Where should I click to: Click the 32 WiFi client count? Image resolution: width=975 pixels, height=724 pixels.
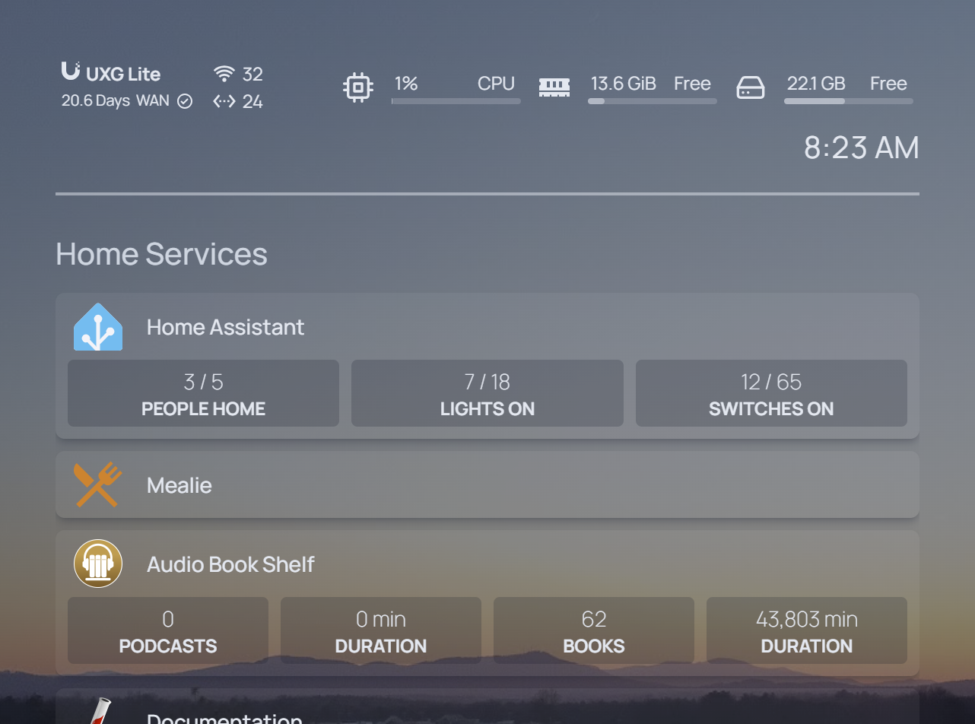tap(252, 74)
